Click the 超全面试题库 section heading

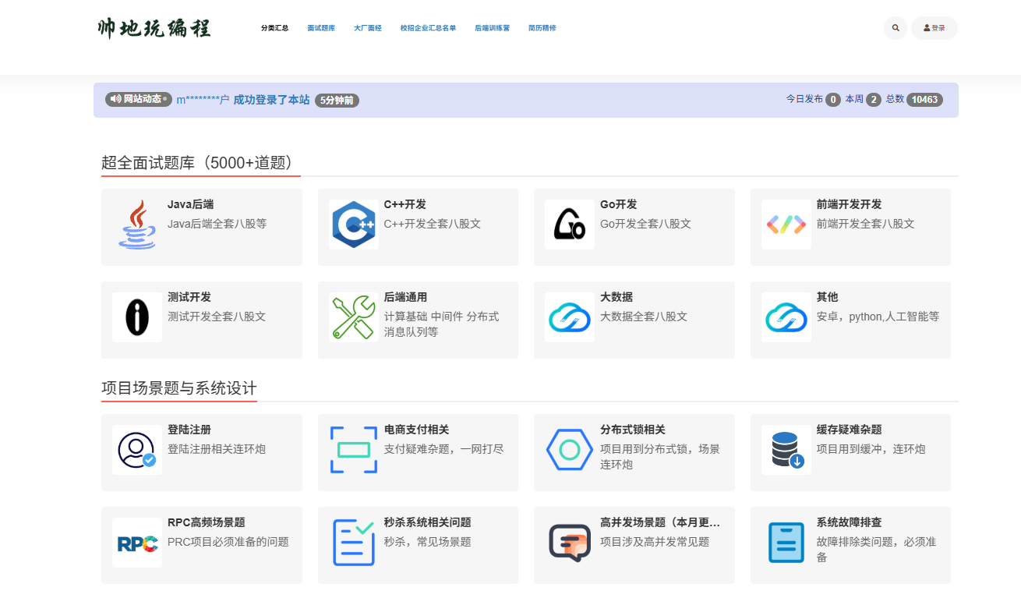pyautogui.click(x=200, y=163)
